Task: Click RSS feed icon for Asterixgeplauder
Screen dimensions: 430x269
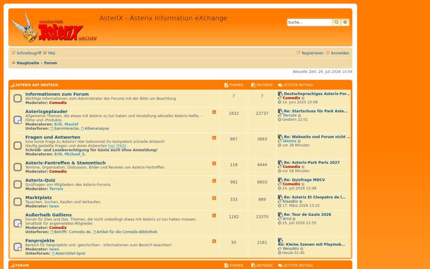Action: [214, 112]
